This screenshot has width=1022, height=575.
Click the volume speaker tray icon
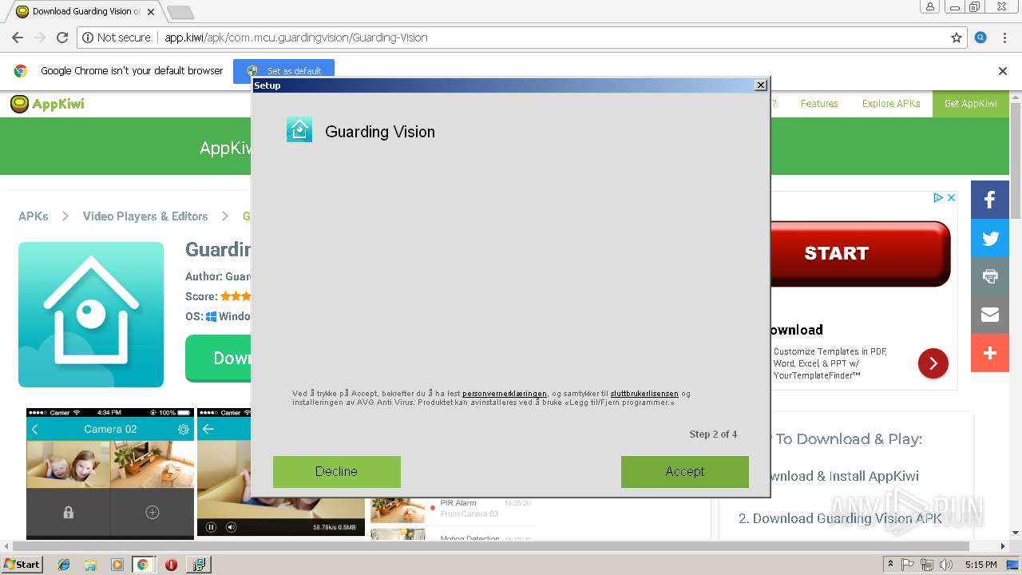(x=946, y=565)
